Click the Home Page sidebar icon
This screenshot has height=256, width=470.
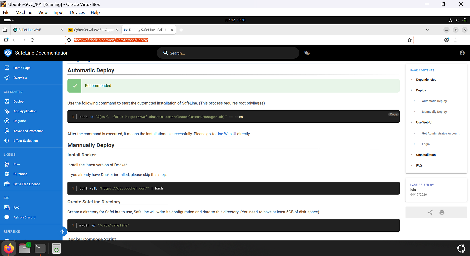click(x=7, y=68)
